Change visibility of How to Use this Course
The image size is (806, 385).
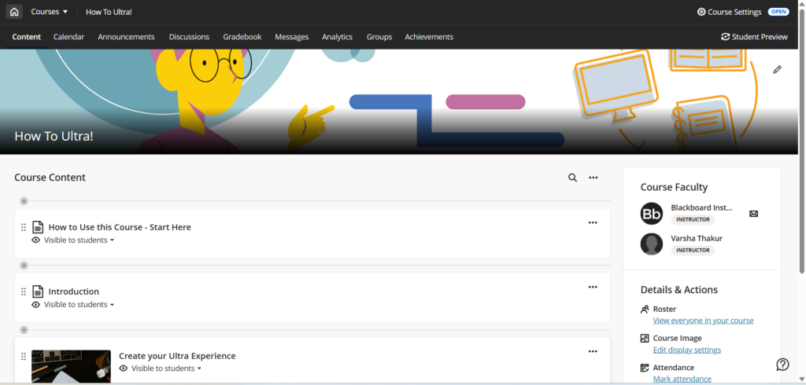click(x=79, y=240)
